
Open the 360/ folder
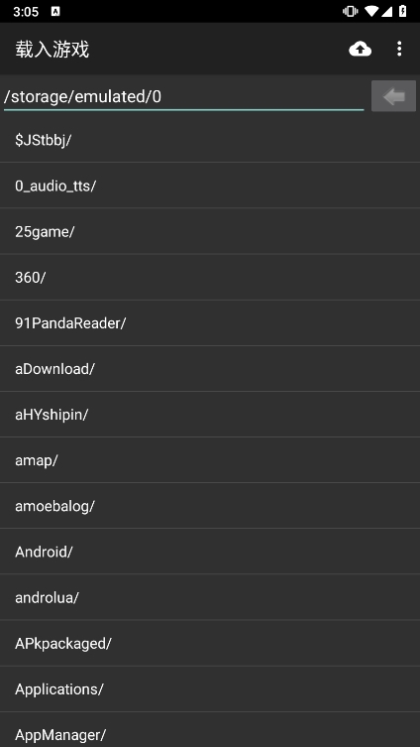pyautogui.click(x=210, y=277)
